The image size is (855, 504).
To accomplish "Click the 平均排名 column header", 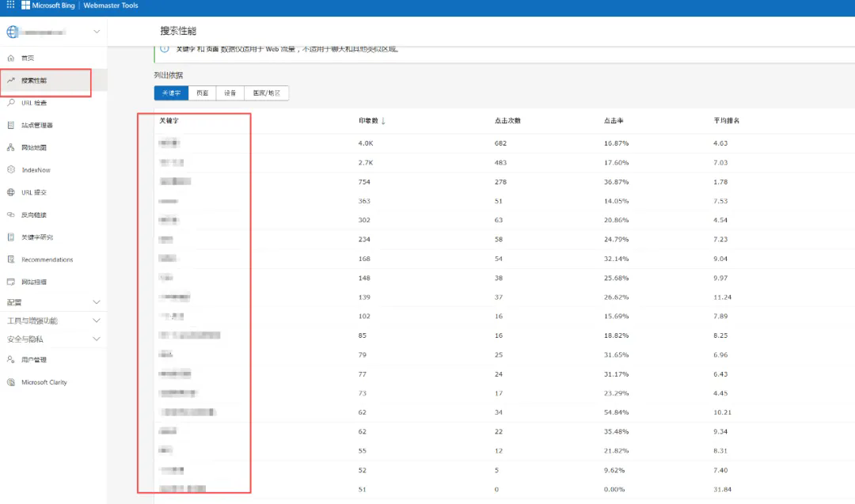I will click(726, 121).
